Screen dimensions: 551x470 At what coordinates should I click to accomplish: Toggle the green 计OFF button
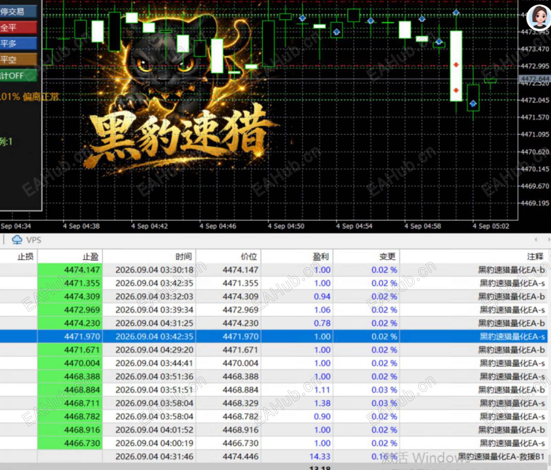(18, 75)
